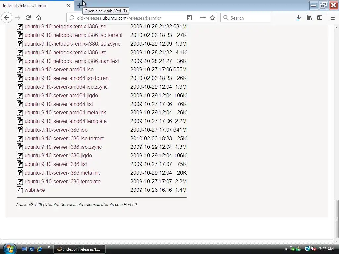Download ubuntu-9.10-server-amd64.iso
Screen dimensions: 339x254
pyautogui.click(x=59, y=70)
